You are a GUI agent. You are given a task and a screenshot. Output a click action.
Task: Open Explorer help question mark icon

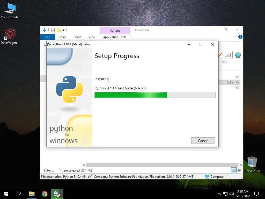[240, 37]
